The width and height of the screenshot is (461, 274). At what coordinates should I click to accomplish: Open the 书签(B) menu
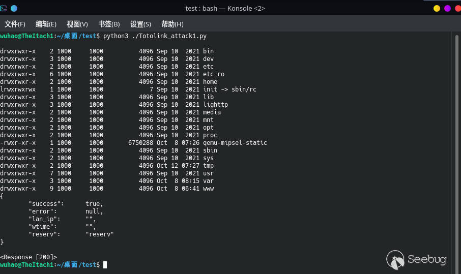pyautogui.click(x=109, y=24)
